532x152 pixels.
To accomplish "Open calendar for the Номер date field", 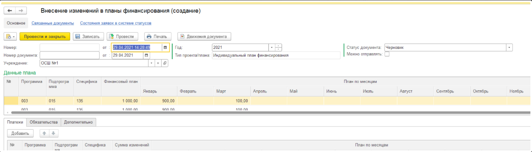I will (x=165, y=47).
